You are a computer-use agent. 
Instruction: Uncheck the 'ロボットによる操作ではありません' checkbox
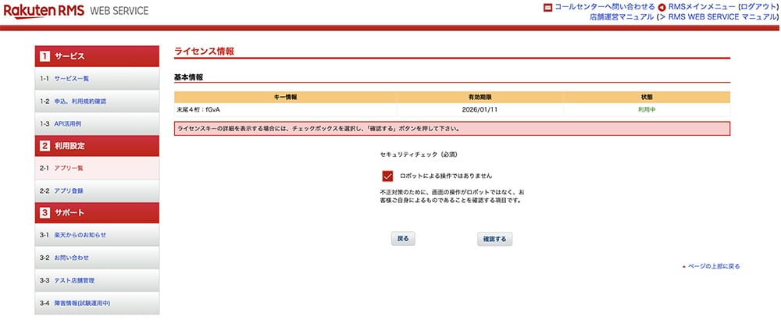pyautogui.click(x=387, y=176)
